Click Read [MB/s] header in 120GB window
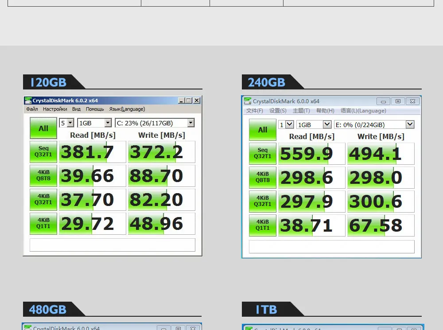This screenshot has width=443, height=330. coord(93,135)
